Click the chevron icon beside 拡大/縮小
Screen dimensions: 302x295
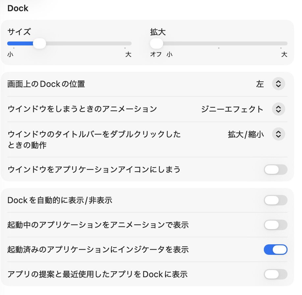278,134
